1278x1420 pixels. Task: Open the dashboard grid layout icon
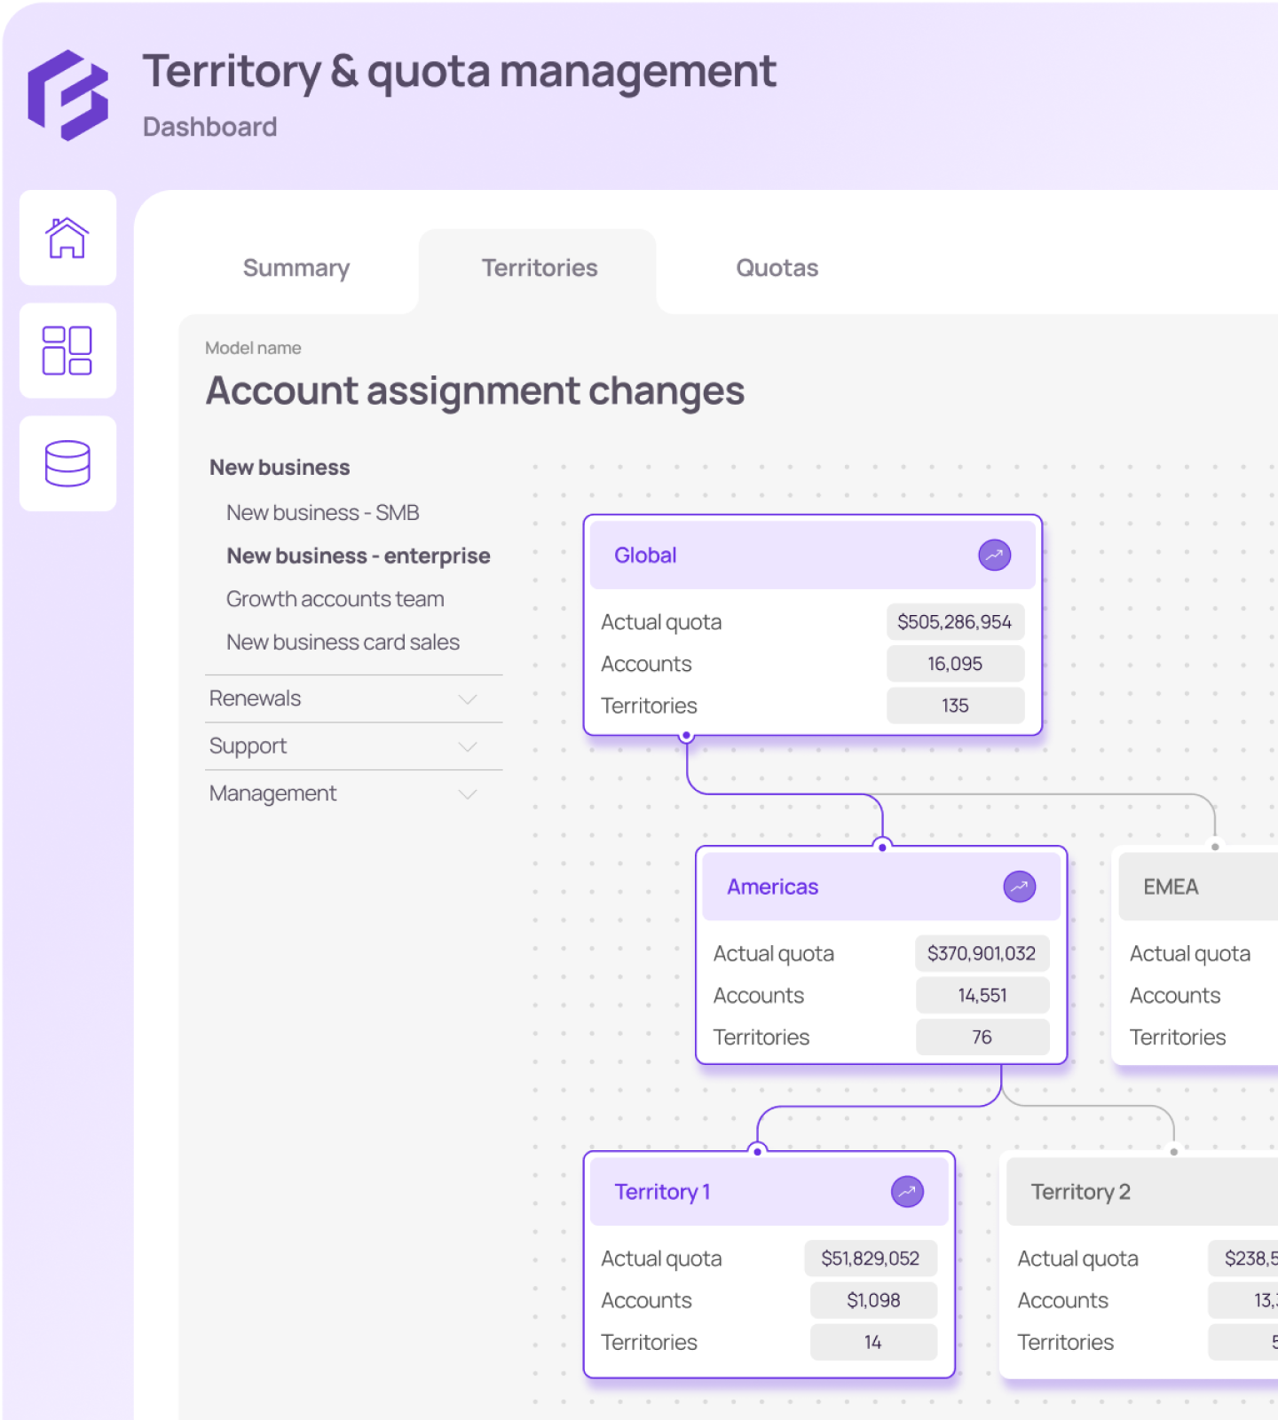67,351
